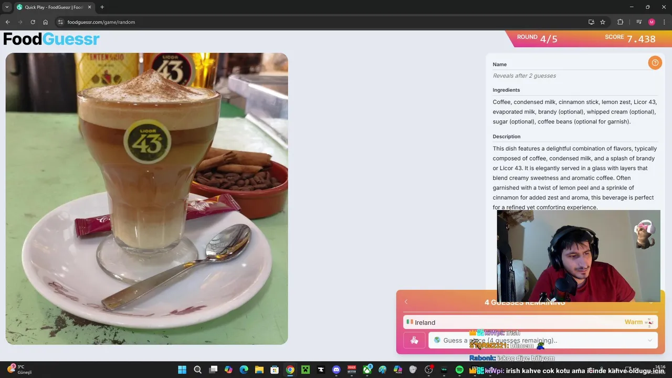This screenshot has height=378, width=672.
Task: Click the hint button beside the guess box
Action: 414,340
